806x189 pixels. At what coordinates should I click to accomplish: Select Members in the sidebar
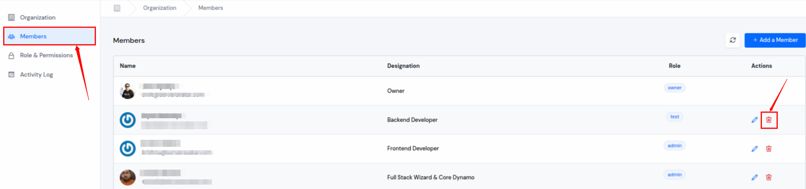pos(33,36)
